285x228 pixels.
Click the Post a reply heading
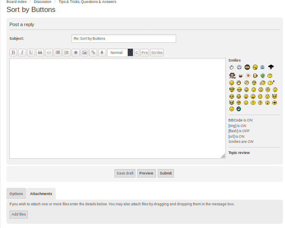pyautogui.click(x=22, y=24)
